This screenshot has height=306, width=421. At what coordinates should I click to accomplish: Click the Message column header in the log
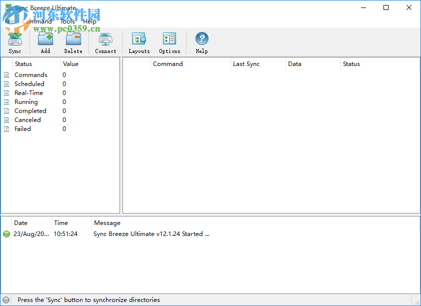coord(107,222)
